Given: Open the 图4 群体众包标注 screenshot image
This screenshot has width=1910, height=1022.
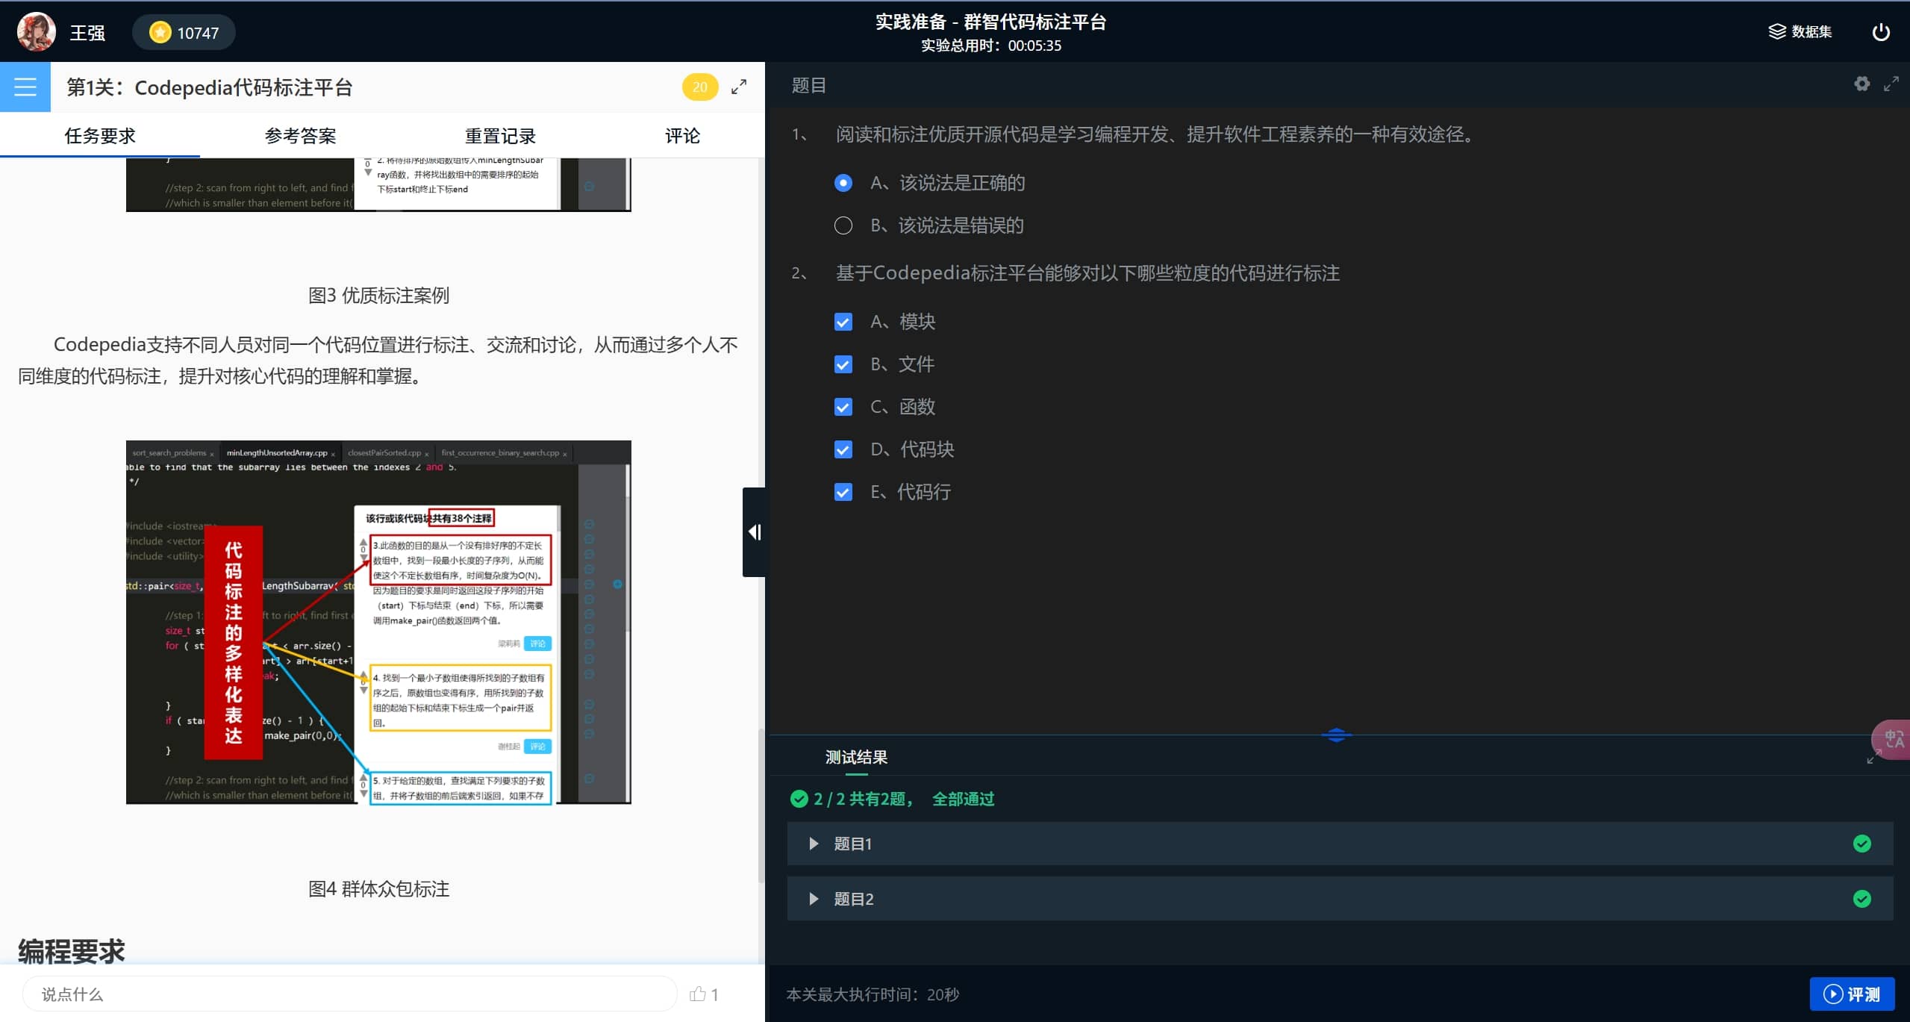Looking at the screenshot, I should coord(378,622).
